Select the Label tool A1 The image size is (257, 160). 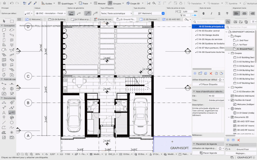(x=12, y=113)
